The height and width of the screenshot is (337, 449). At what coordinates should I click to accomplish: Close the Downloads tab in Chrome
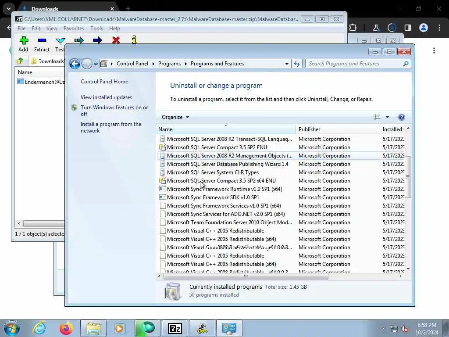[112, 9]
